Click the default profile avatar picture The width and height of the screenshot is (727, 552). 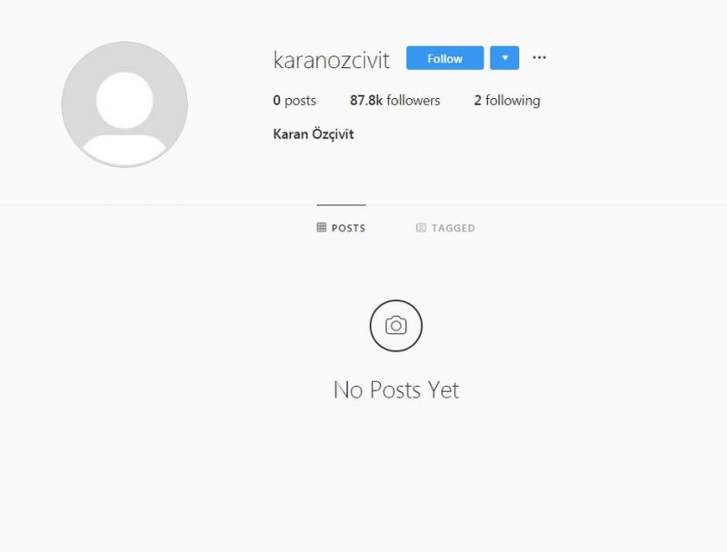click(124, 104)
